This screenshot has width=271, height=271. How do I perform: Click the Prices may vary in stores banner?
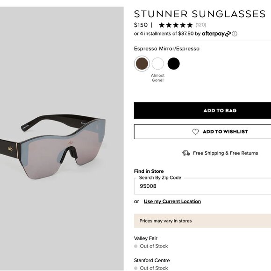[202, 221]
